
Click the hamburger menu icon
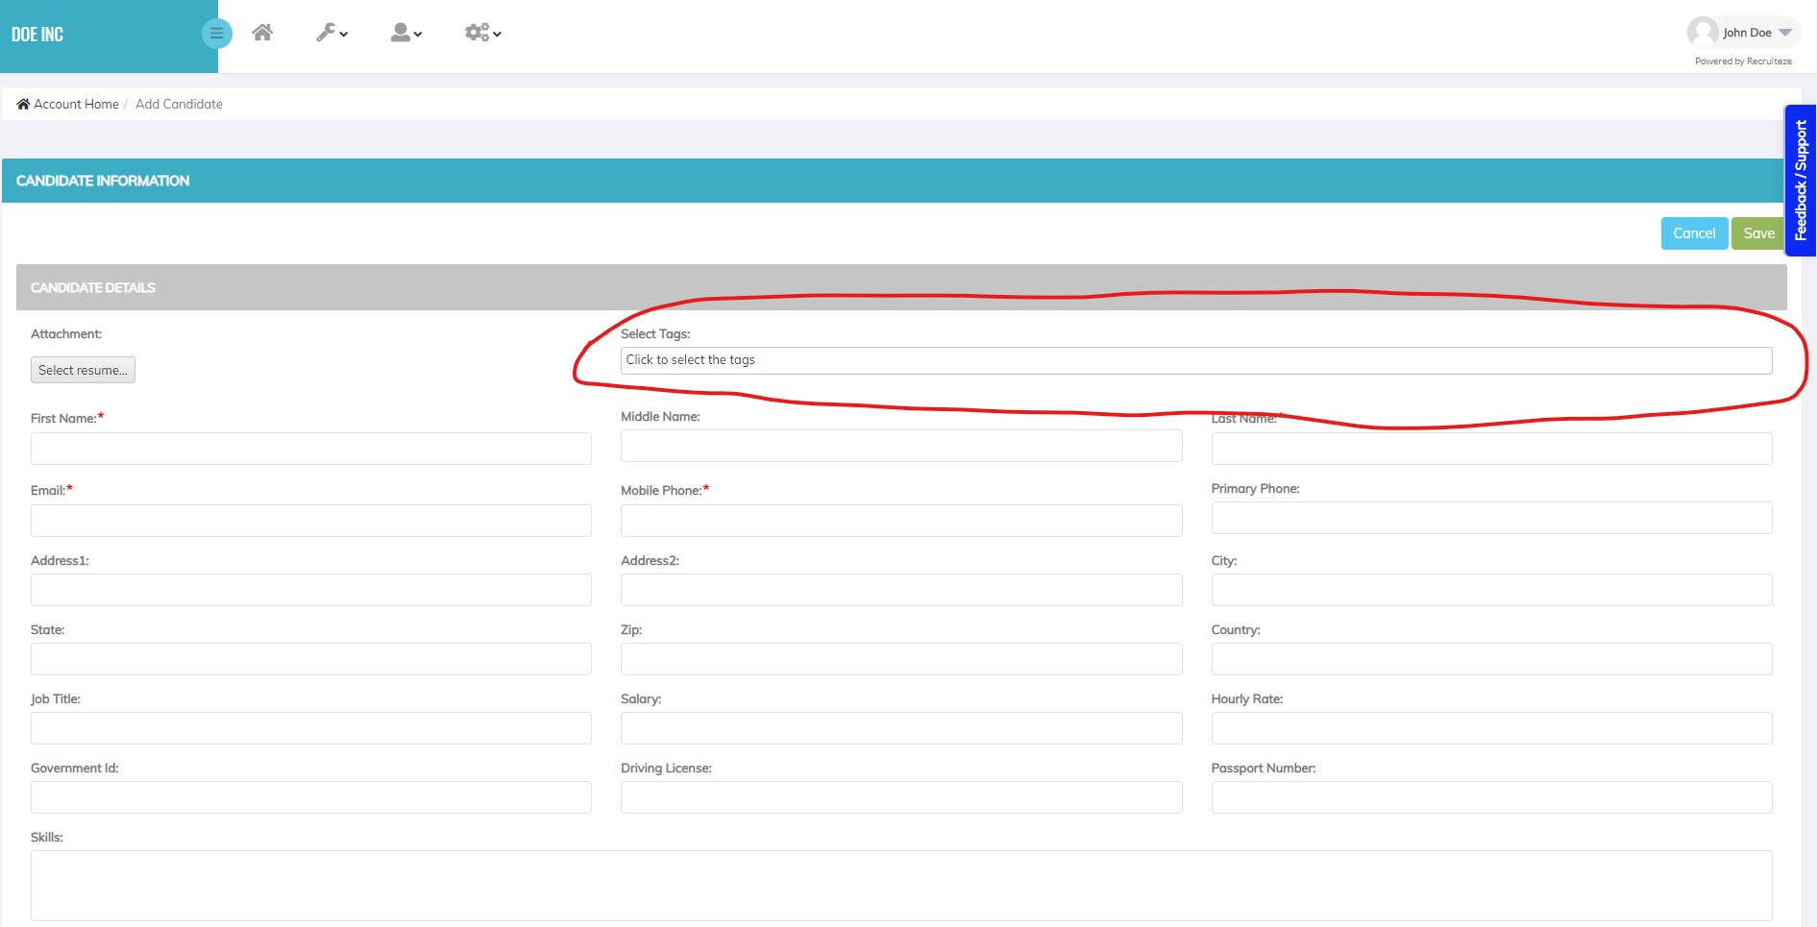point(216,32)
